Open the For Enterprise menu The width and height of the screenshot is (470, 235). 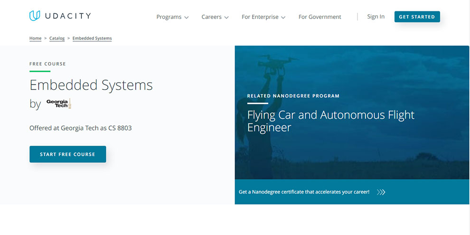[263, 17]
